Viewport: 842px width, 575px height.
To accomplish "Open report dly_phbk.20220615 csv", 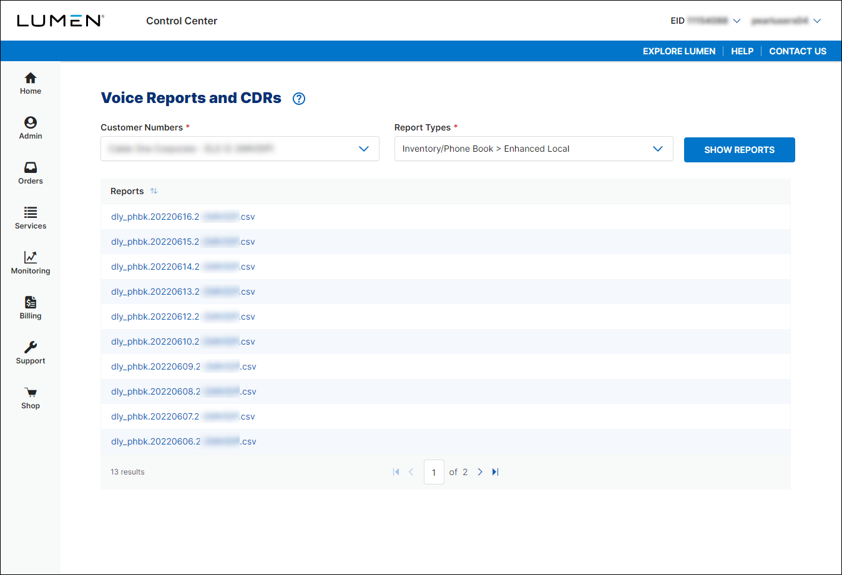I will coord(183,242).
